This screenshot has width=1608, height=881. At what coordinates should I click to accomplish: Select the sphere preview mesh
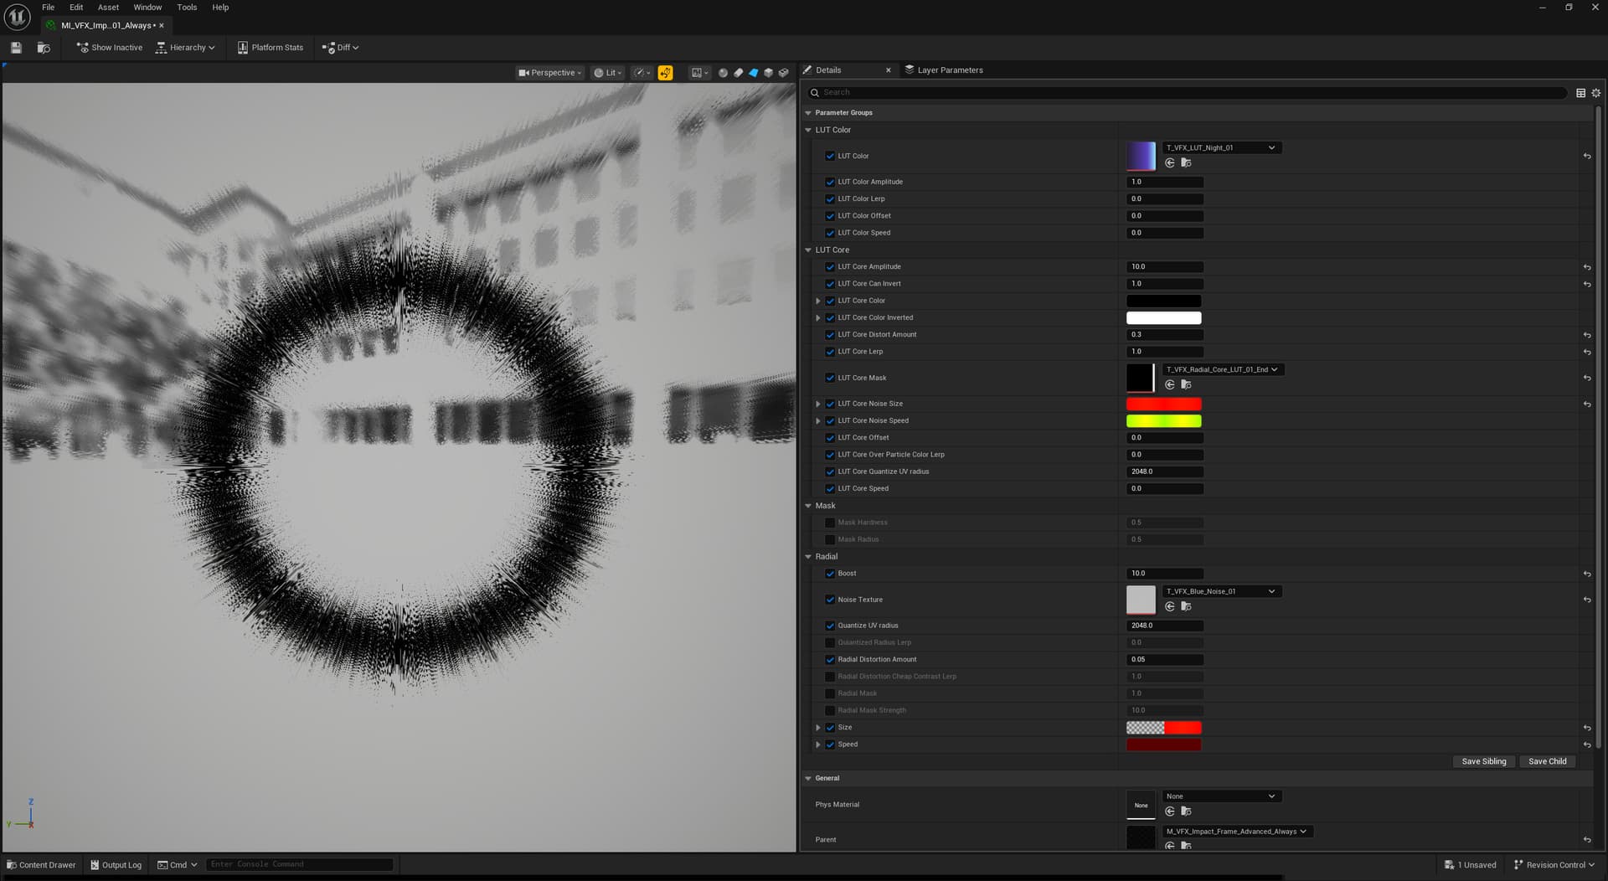pyautogui.click(x=723, y=73)
